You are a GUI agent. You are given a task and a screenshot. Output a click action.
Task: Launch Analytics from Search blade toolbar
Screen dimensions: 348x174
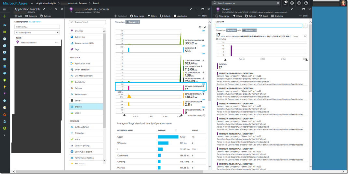click(x=277, y=16)
